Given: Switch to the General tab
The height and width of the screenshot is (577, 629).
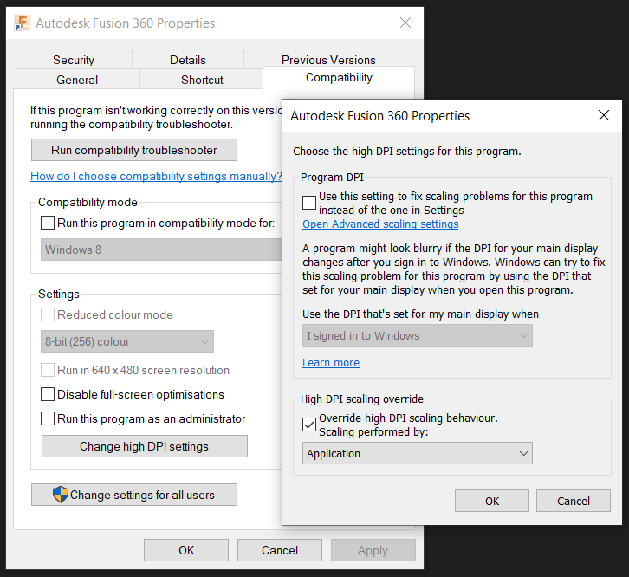Looking at the screenshot, I should coord(77,80).
